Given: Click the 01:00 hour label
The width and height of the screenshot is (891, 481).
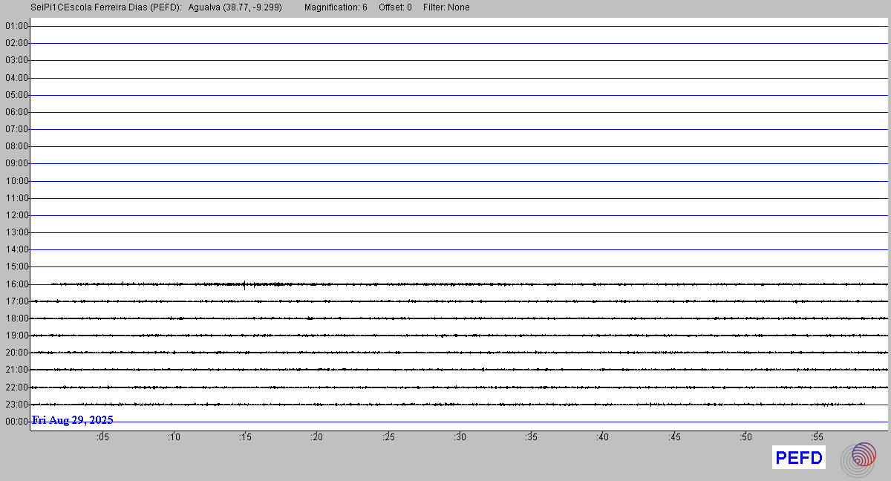Looking at the screenshot, I should coord(16,26).
